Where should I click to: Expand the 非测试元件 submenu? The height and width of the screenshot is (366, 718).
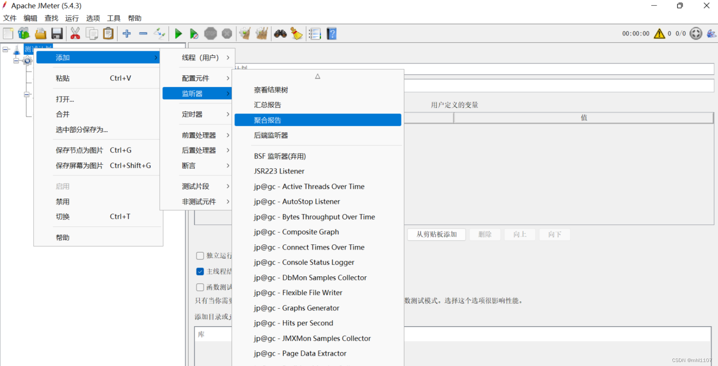click(197, 202)
